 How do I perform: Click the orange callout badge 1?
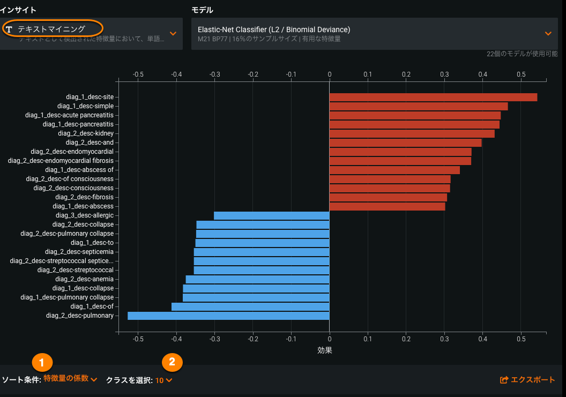42,362
